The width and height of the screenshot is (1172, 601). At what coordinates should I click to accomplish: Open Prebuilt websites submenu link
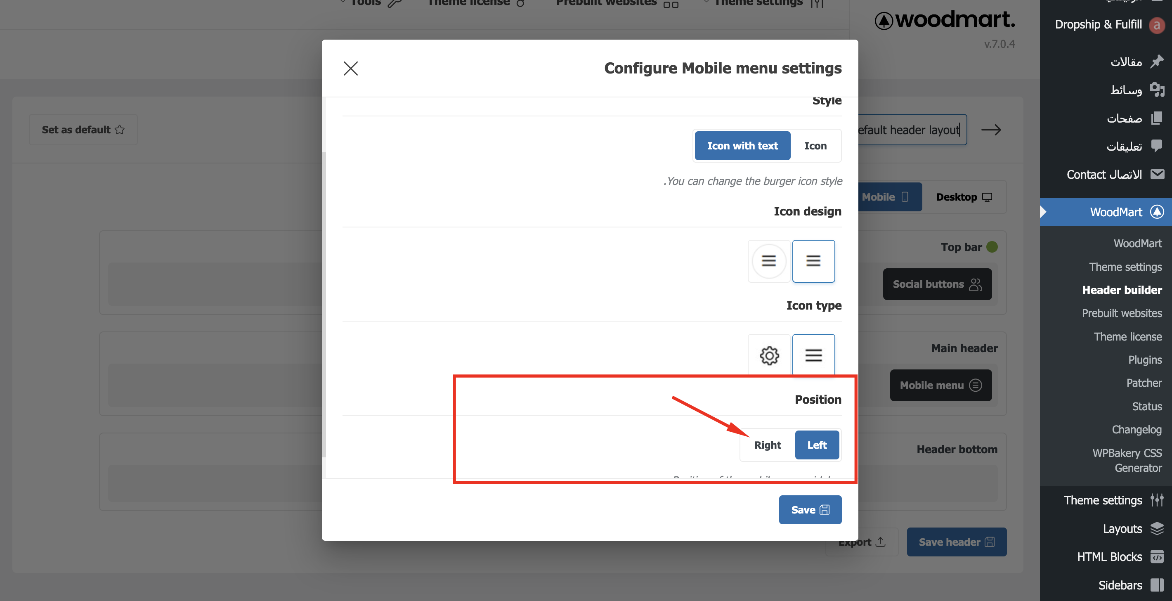(1122, 313)
